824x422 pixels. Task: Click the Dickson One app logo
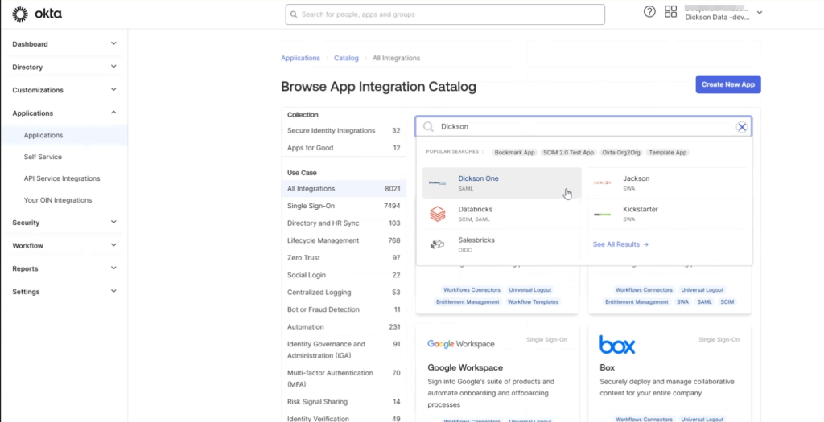(437, 182)
